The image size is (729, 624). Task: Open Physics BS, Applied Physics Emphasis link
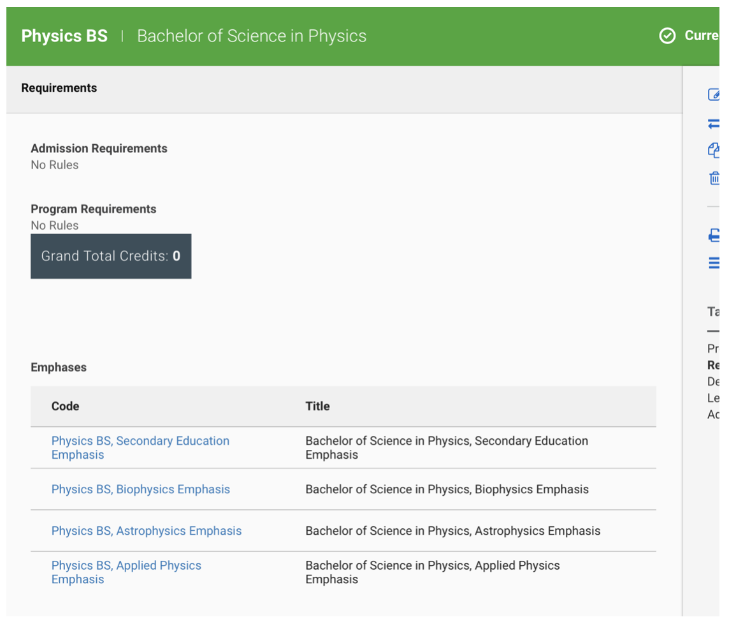[x=126, y=572]
